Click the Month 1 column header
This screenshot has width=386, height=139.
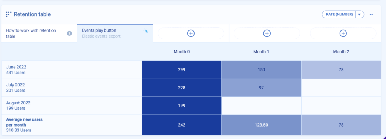[x=261, y=52]
